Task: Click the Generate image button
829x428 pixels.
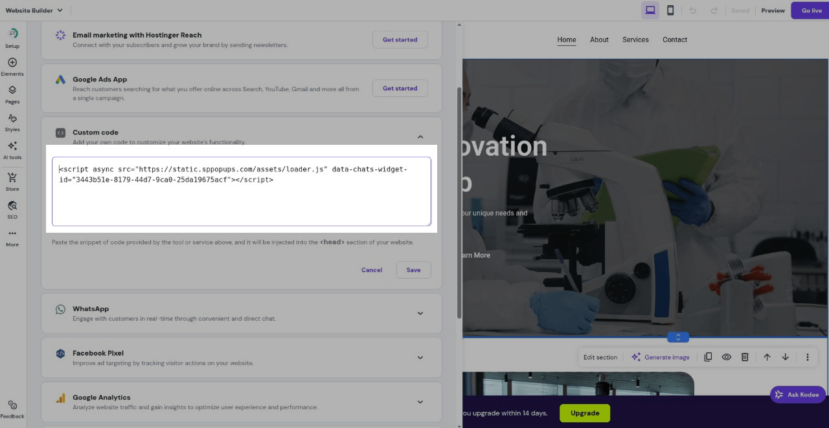Action: (x=660, y=357)
